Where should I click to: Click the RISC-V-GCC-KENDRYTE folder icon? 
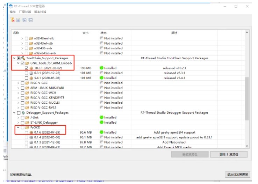click(27, 98)
